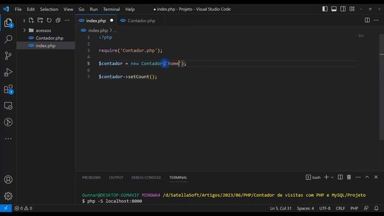
Task: Open explorer more actions ellipsis
Action: click(x=67, y=20)
